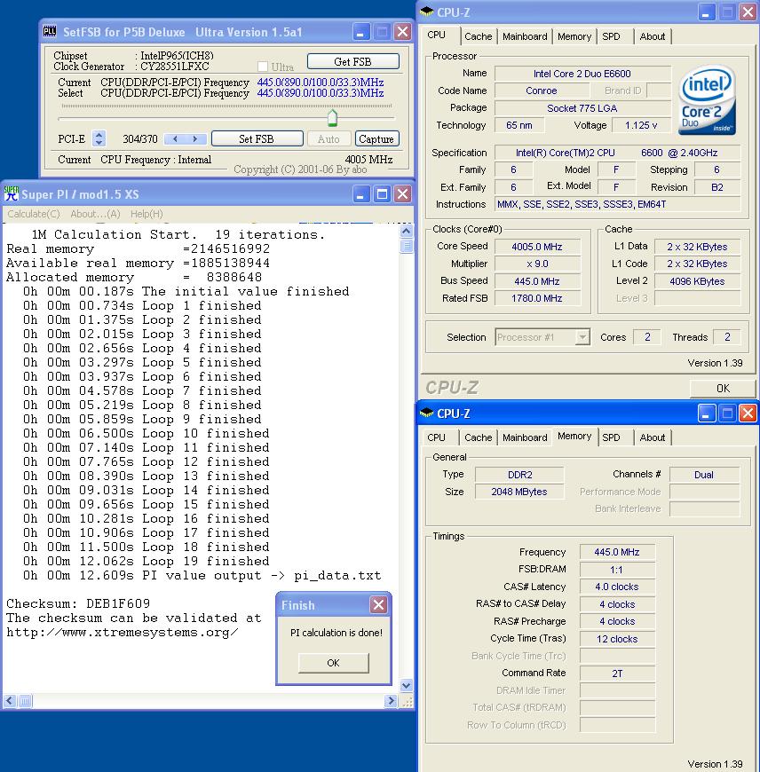The height and width of the screenshot is (772, 760).
Task: Click left arrow next to 304/370
Action: (175, 138)
